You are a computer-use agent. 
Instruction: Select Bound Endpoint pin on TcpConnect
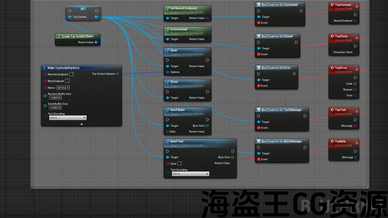click(355, 21)
